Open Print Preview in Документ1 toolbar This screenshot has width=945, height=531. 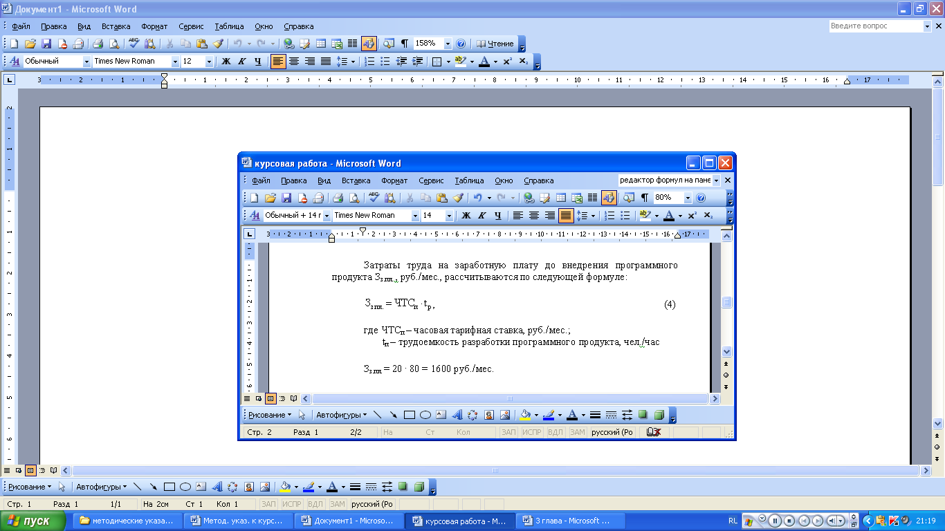pyautogui.click(x=113, y=44)
